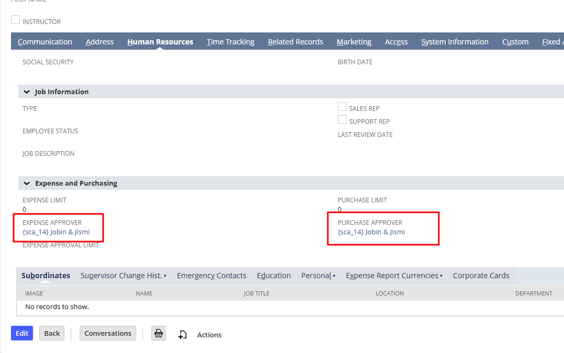The width and height of the screenshot is (564, 353).
Task: Open the Emergency Contacts subtab
Action: pos(211,276)
